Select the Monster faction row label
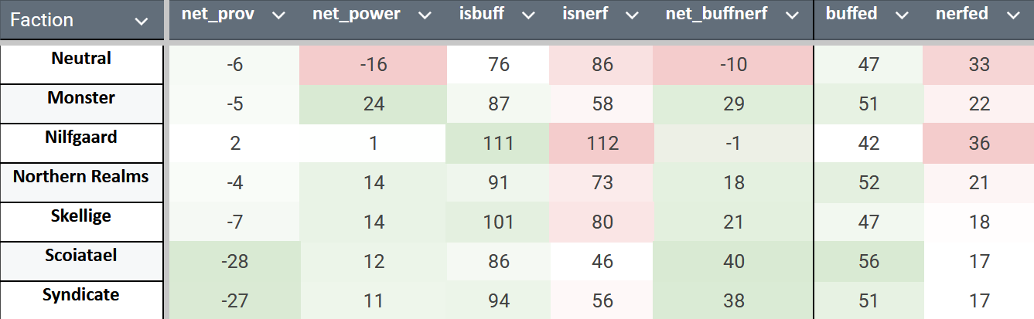Image resolution: width=1034 pixels, height=319 pixels. (x=81, y=98)
